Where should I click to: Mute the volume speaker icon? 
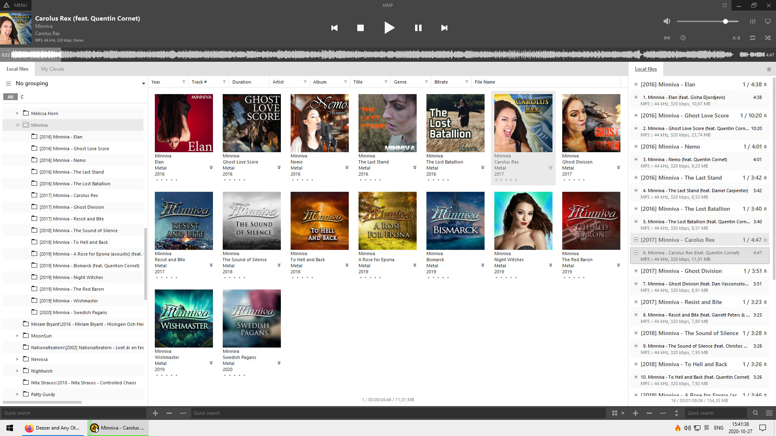coord(667,21)
